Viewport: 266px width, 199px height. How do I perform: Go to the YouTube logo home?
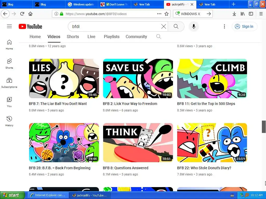click(x=30, y=27)
